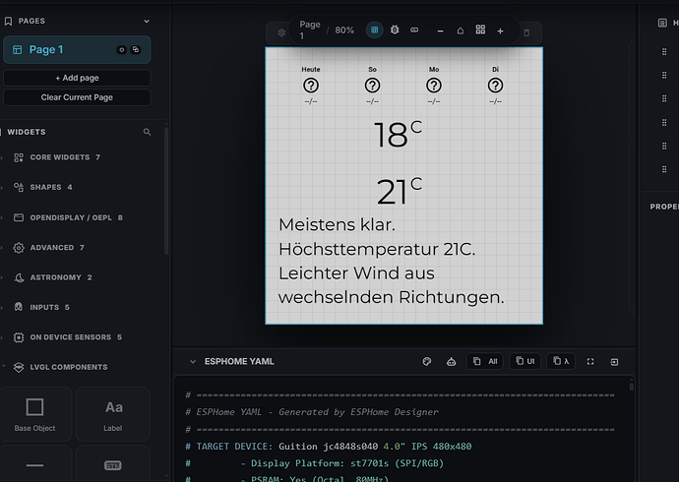Click the 80% zoom level text

pyautogui.click(x=344, y=30)
